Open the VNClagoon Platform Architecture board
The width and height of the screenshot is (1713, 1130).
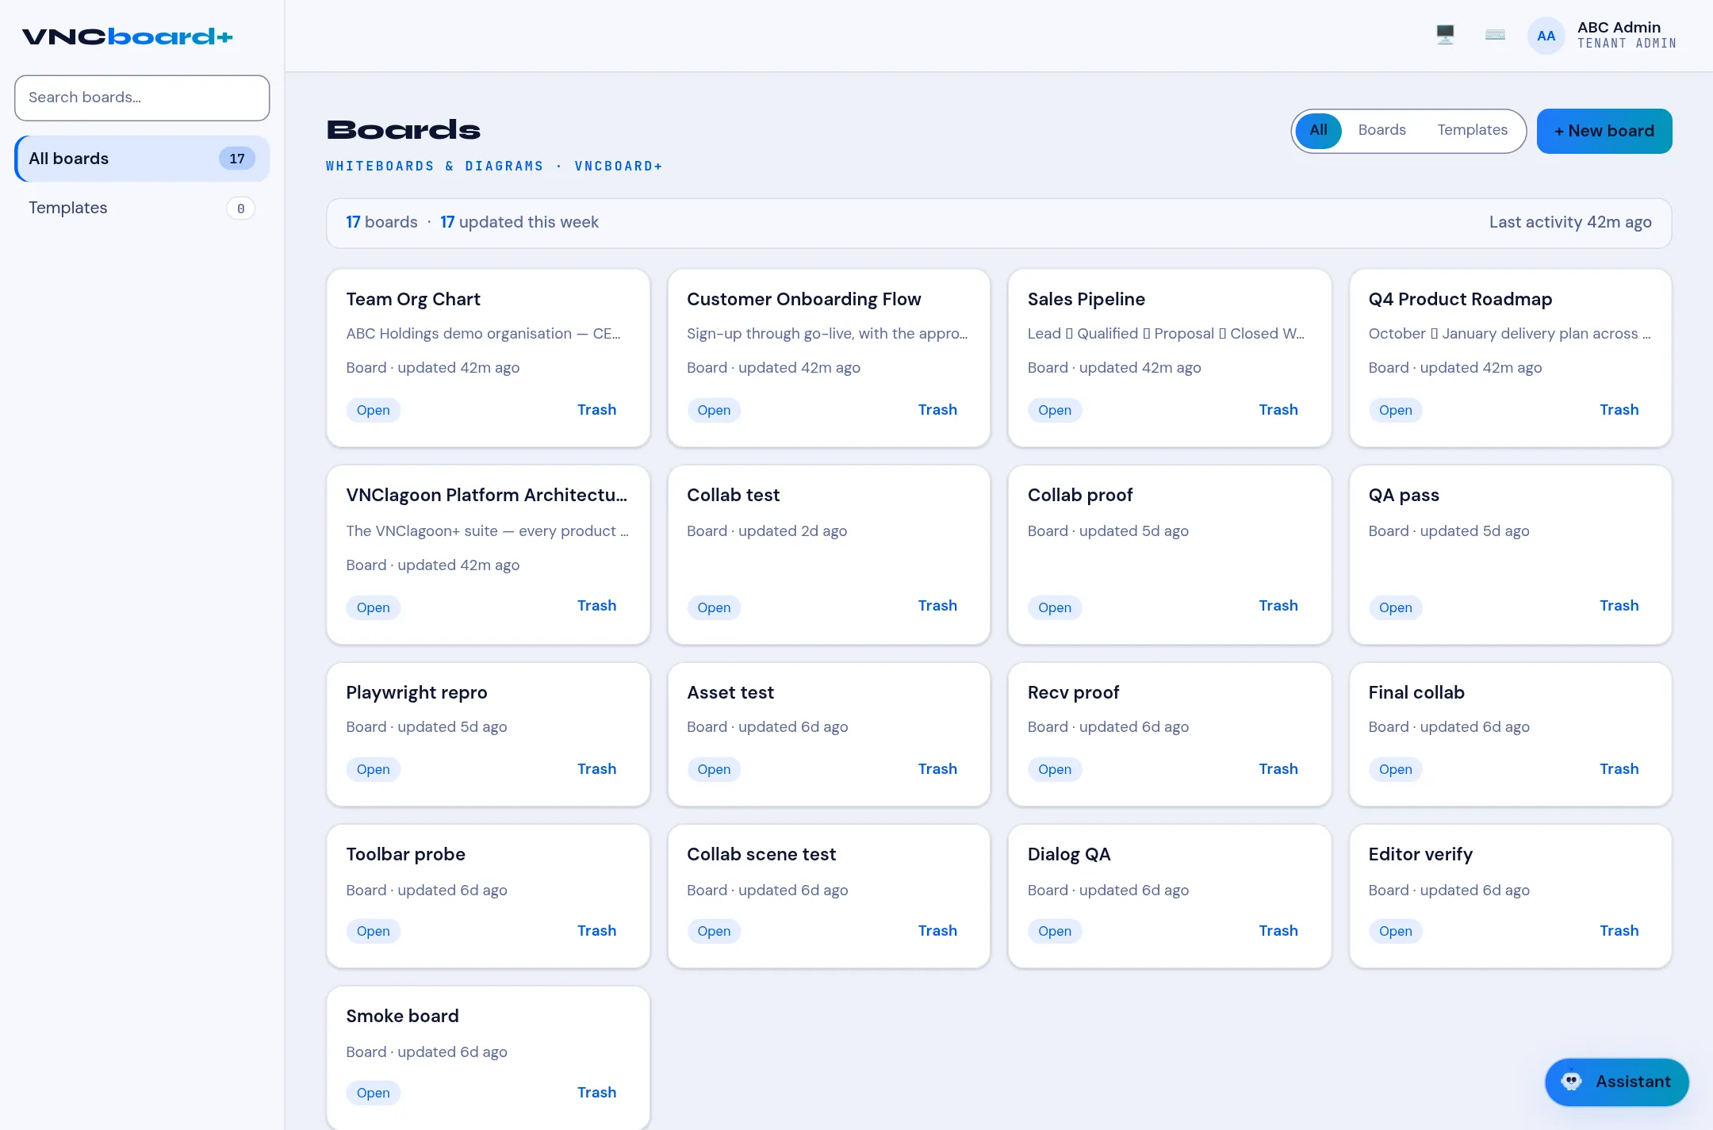[373, 607]
